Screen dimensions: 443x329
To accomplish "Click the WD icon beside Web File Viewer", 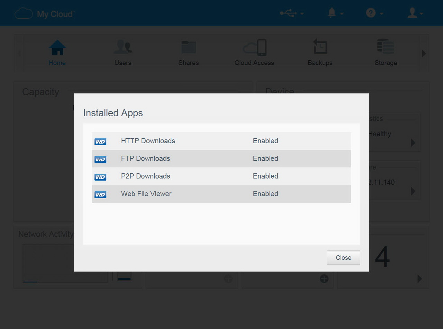I will (101, 194).
